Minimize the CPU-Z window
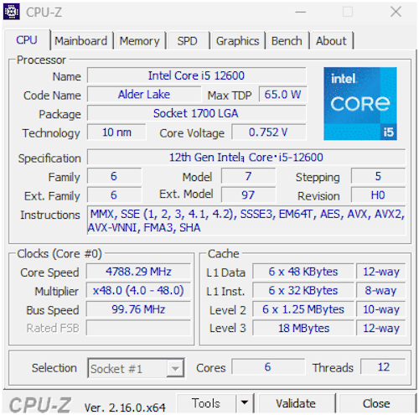 click(x=301, y=12)
